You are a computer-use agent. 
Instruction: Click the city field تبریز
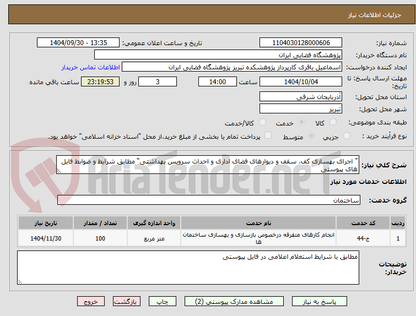(301, 108)
